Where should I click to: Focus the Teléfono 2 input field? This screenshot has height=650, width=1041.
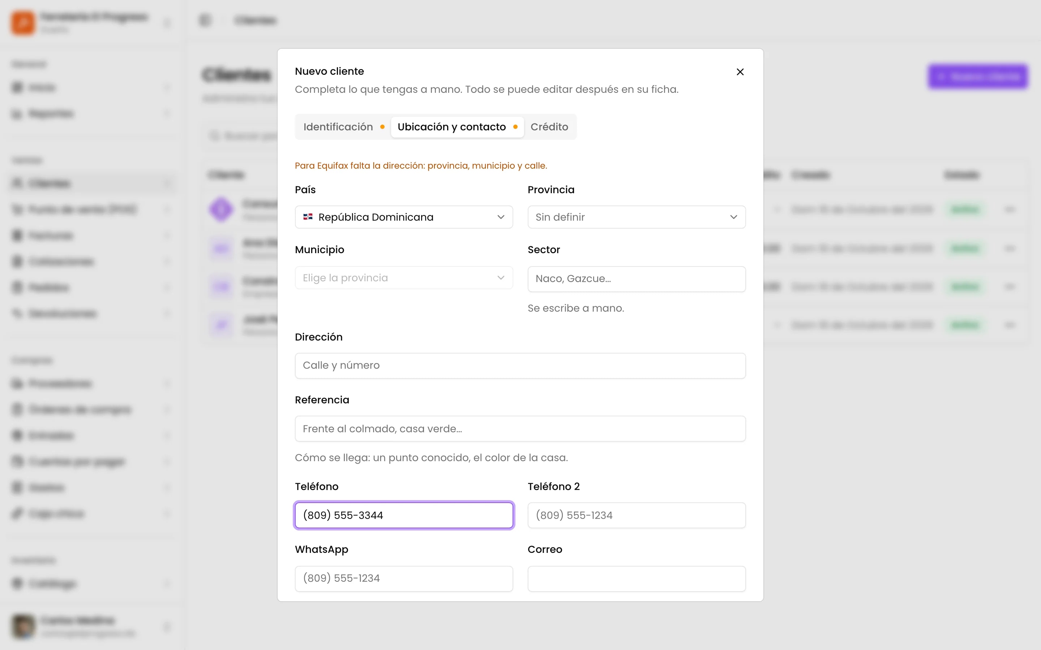[x=637, y=515]
